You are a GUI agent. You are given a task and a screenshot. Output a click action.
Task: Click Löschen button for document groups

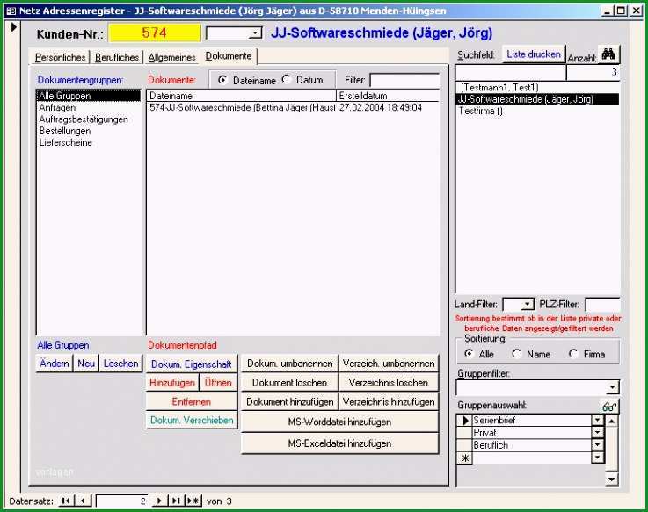coord(120,364)
